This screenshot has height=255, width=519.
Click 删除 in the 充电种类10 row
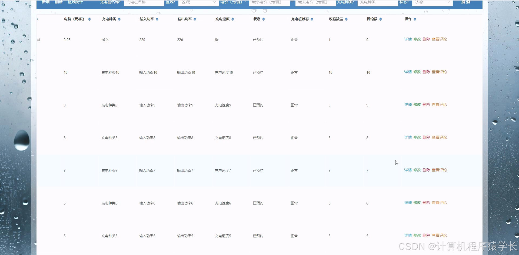[x=426, y=72]
